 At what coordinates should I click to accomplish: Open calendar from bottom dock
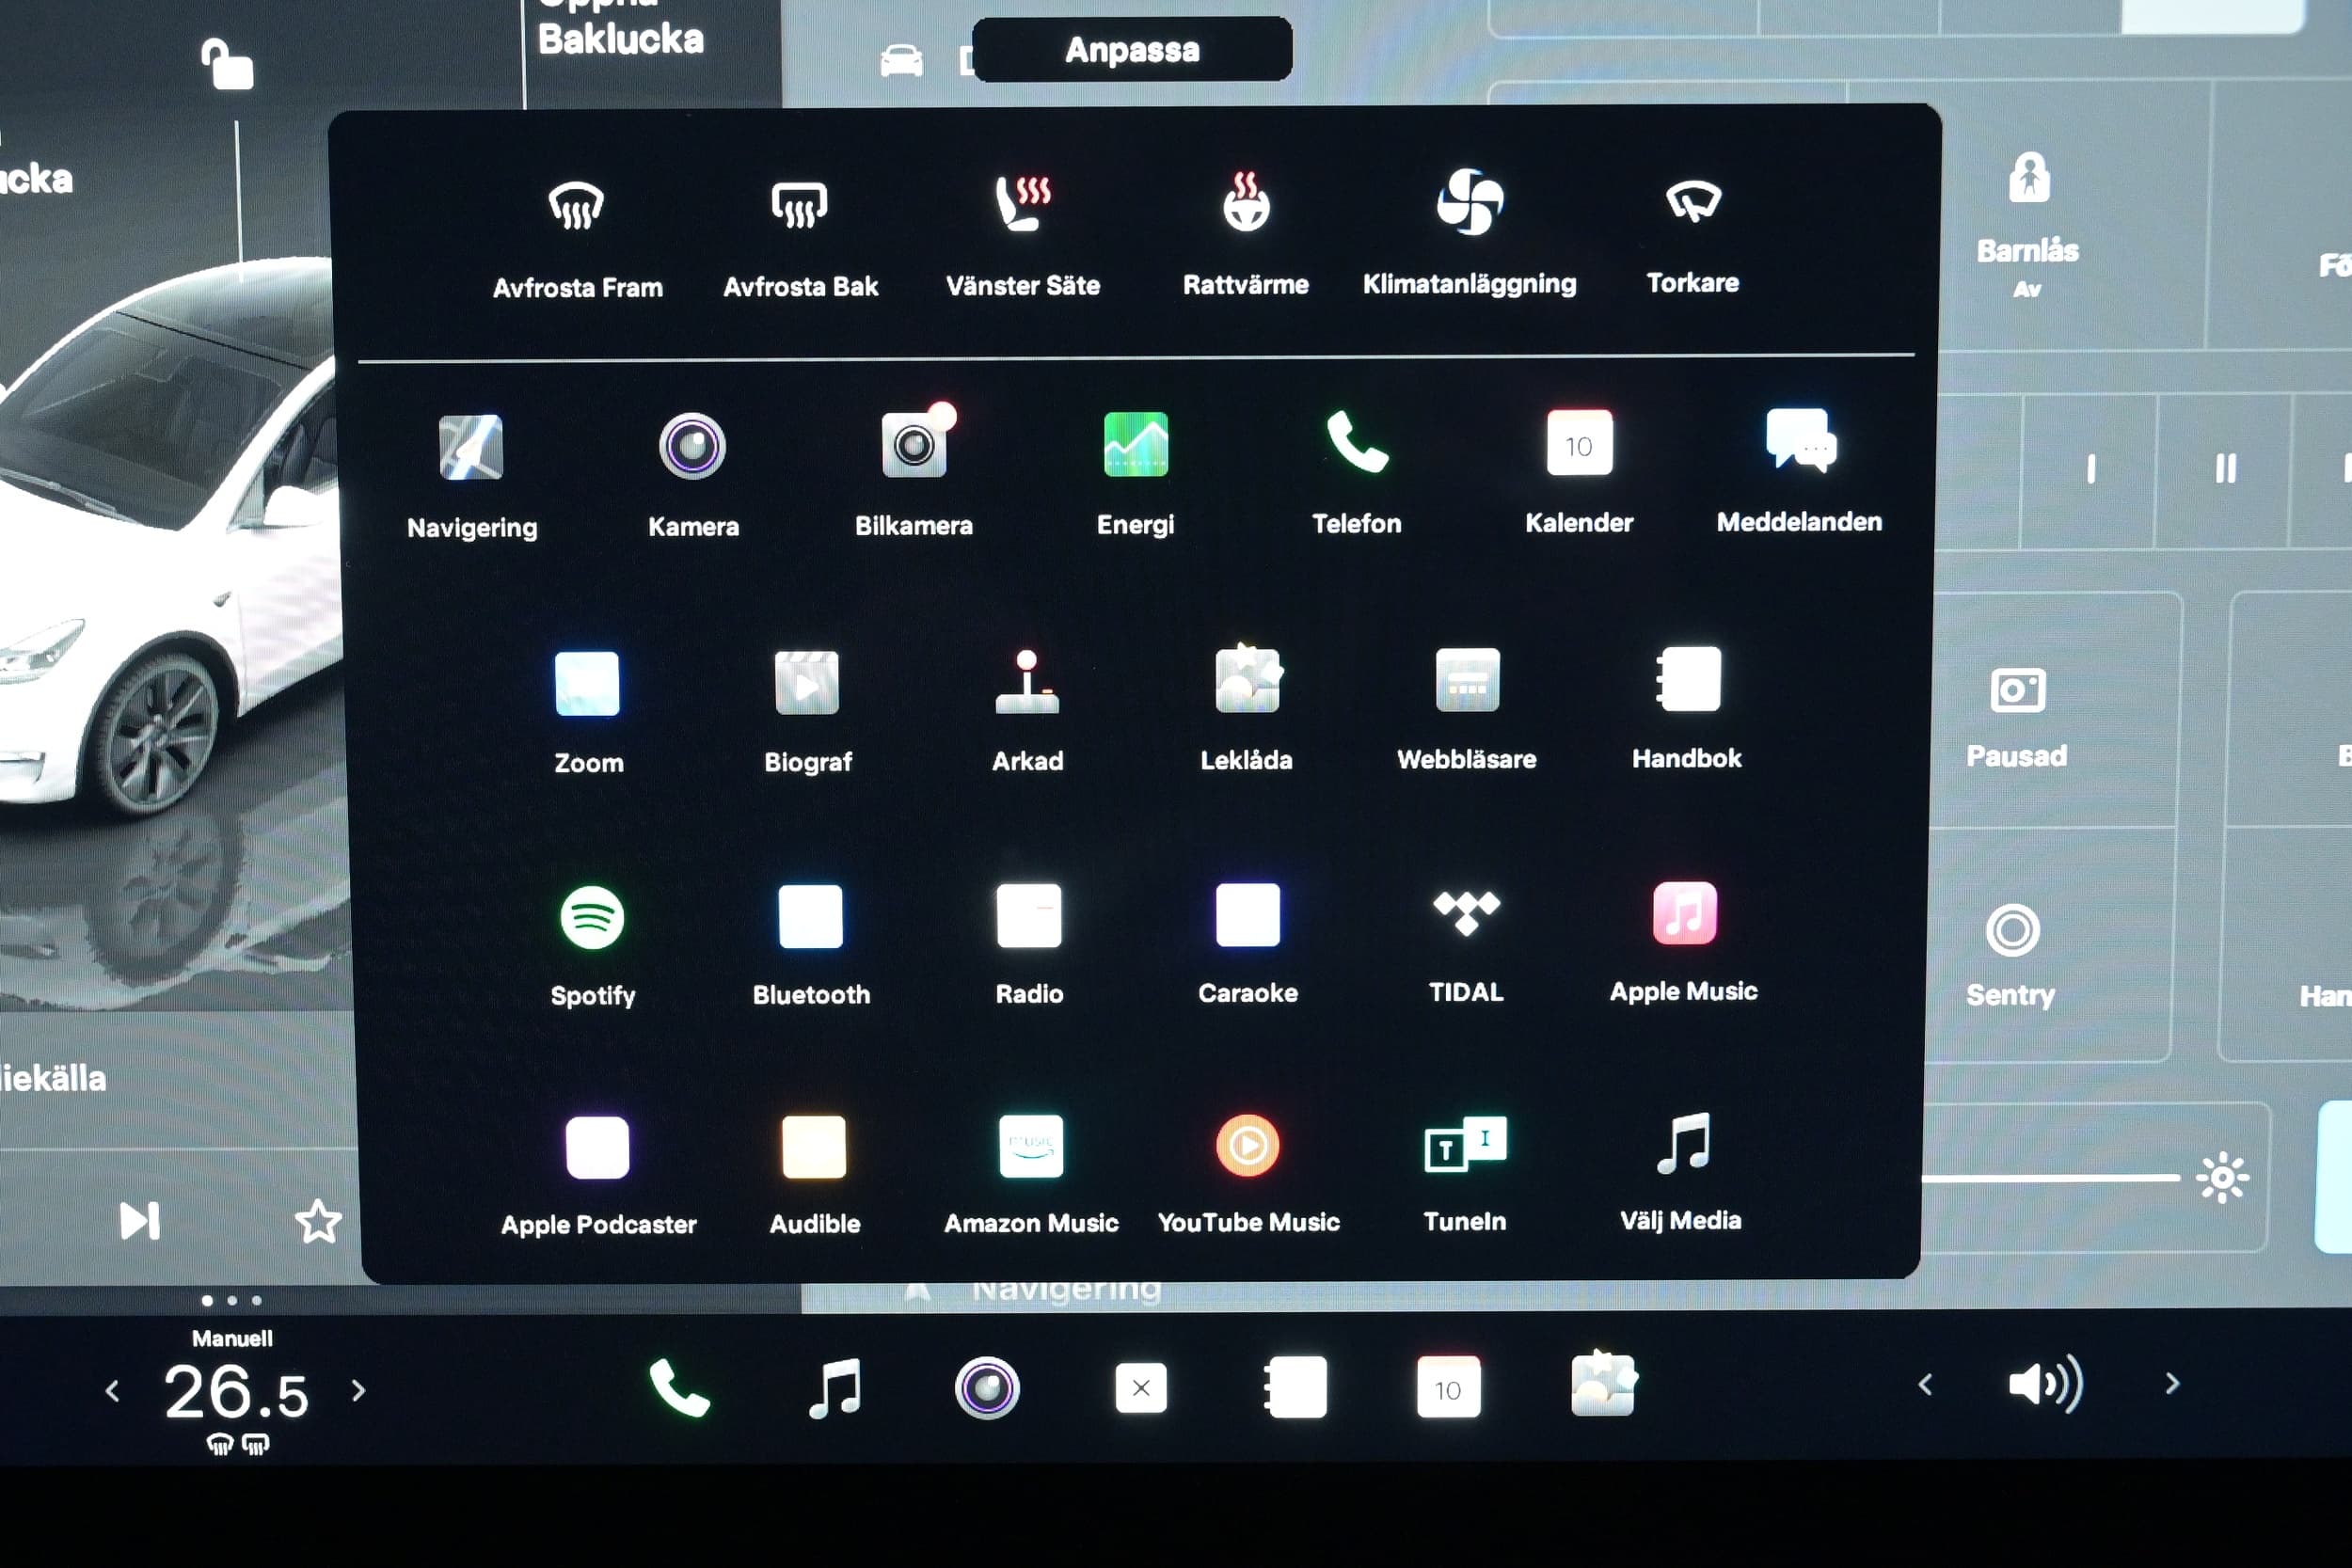pos(1448,1387)
